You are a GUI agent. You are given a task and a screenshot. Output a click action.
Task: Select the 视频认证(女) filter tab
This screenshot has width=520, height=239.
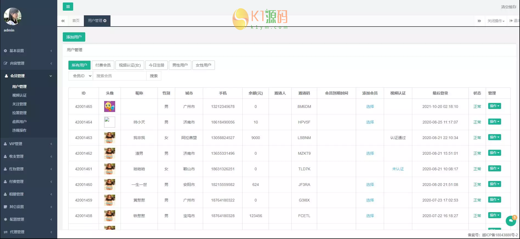pos(130,65)
